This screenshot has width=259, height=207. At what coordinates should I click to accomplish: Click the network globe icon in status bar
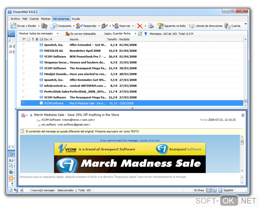16,190
